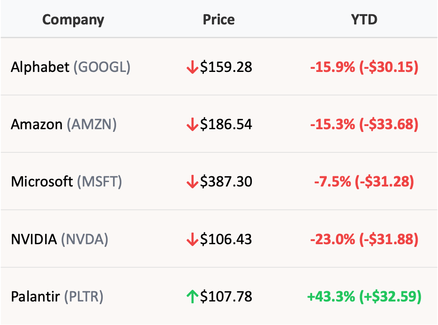Open the GOOGL ticker link
Image resolution: width=438 pixels, height=325 pixels.
[102, 67]
